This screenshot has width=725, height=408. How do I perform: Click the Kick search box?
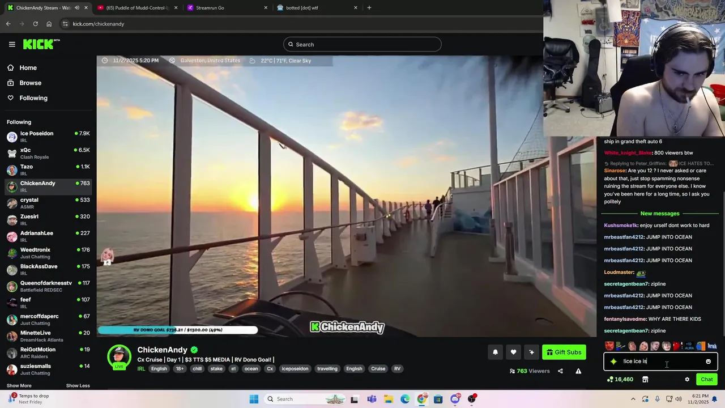pos(362,44)
